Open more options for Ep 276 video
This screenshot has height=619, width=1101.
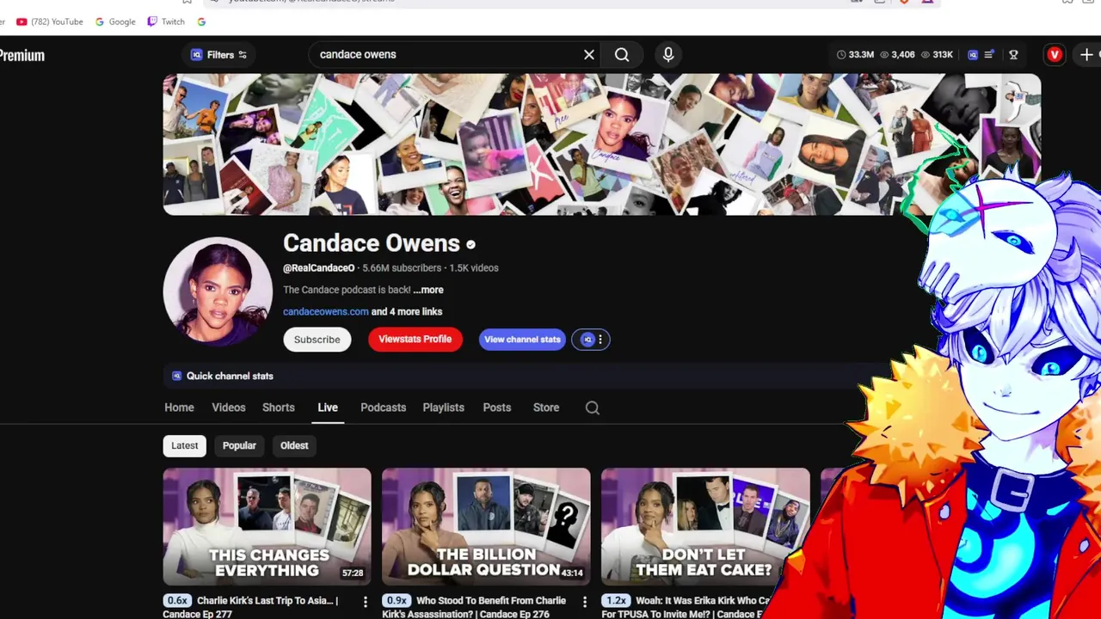pos(585,602)
